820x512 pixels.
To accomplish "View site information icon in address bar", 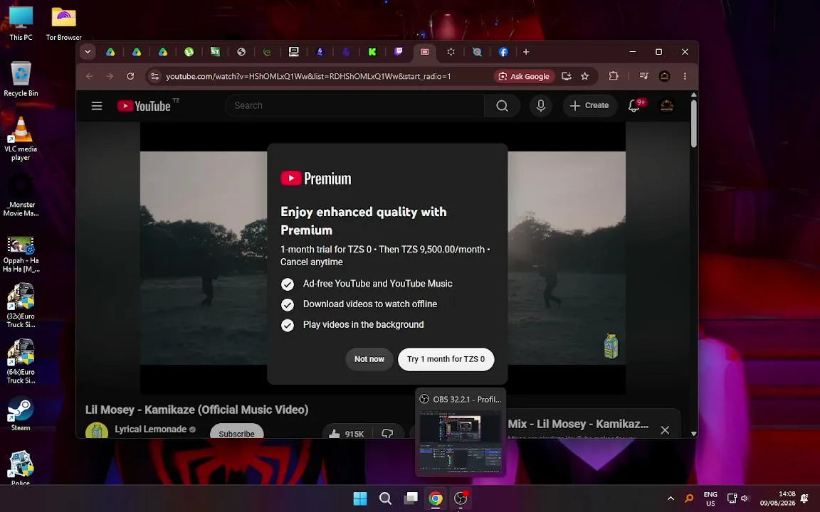I will point(154,76).
